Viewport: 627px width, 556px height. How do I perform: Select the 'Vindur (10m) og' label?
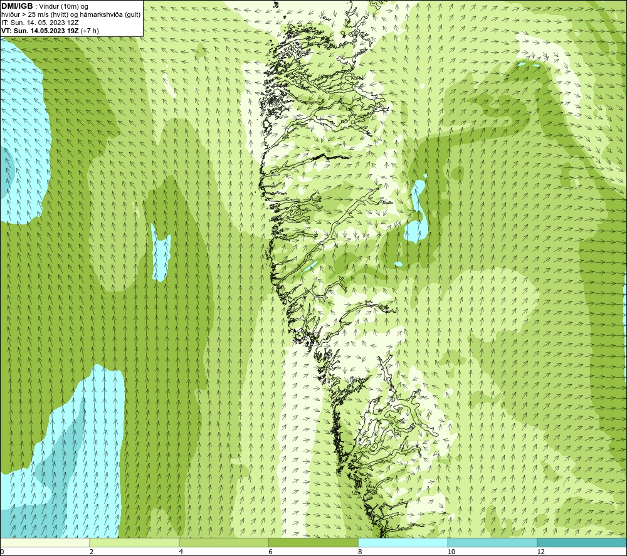(x=65, y=7)
